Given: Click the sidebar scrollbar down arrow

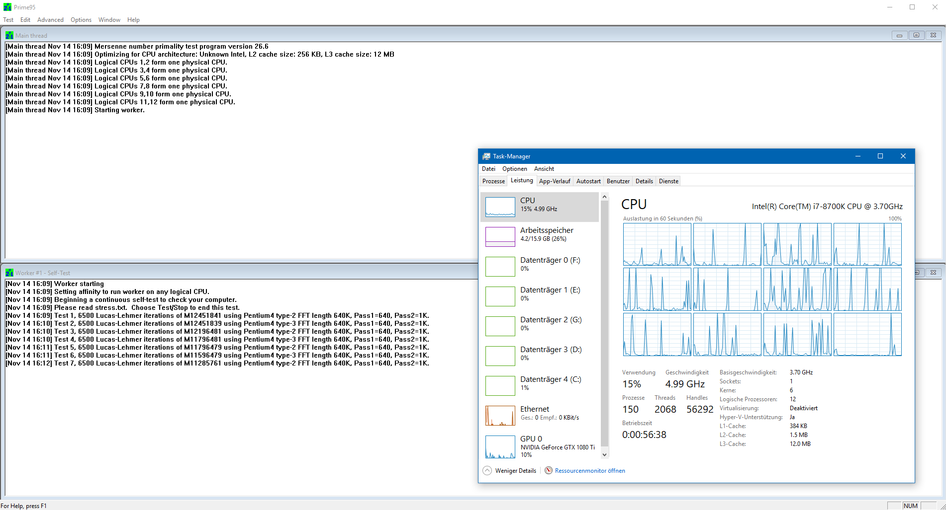Looking at the screenshot, I should pyautogui.click(x=604, y=454).
